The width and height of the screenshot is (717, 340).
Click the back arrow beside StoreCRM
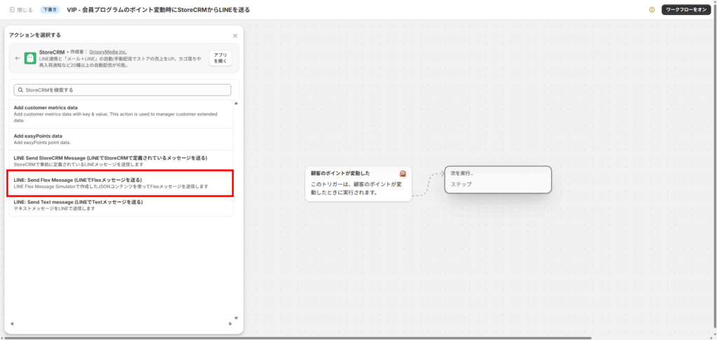[18, 58]
